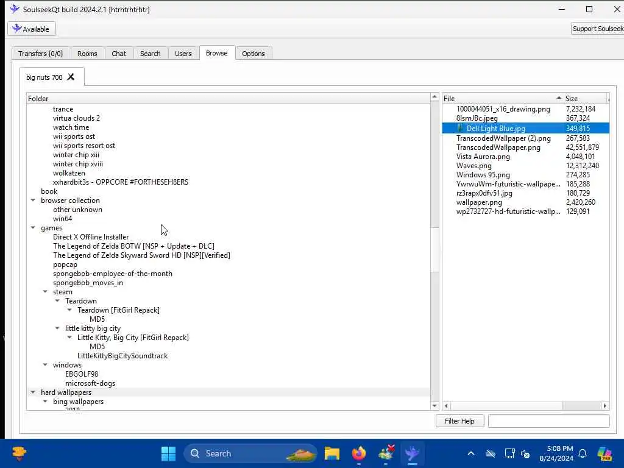Click the filter text input field
The height and width of the screenshot is (468, 624).
pyautogui.click(x=549, y=420)
